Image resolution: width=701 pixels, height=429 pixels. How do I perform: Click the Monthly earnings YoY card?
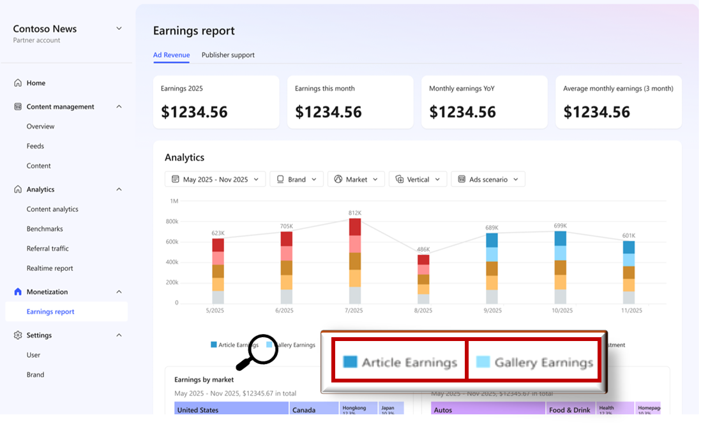point(485,102)
